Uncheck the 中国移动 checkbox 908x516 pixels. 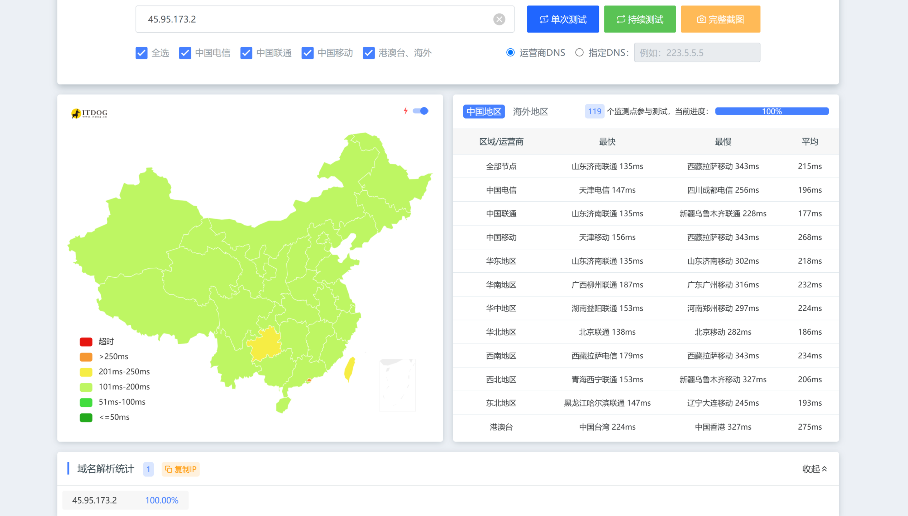point(307,53)
